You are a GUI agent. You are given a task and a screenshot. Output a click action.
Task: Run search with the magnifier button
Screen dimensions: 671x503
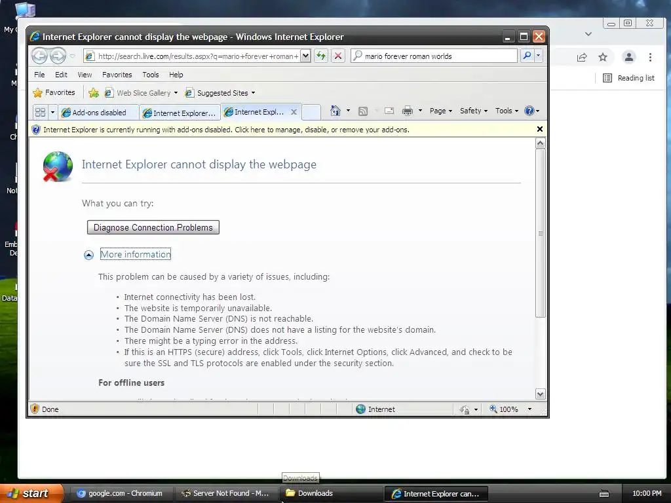(527, 56)
